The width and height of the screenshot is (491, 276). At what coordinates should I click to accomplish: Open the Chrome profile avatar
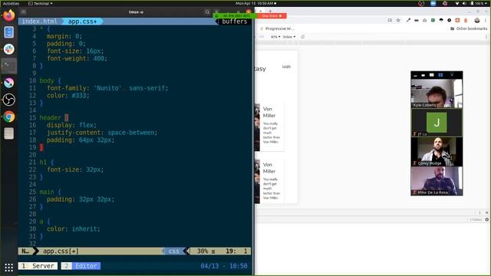[477, 21]
